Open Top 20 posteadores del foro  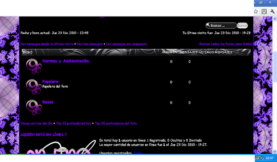pyautogui.click(x=116, y=124)
